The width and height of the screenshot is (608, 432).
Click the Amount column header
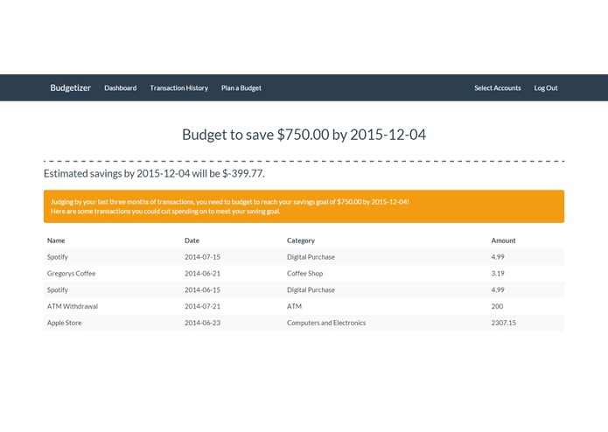coord(503,240)
